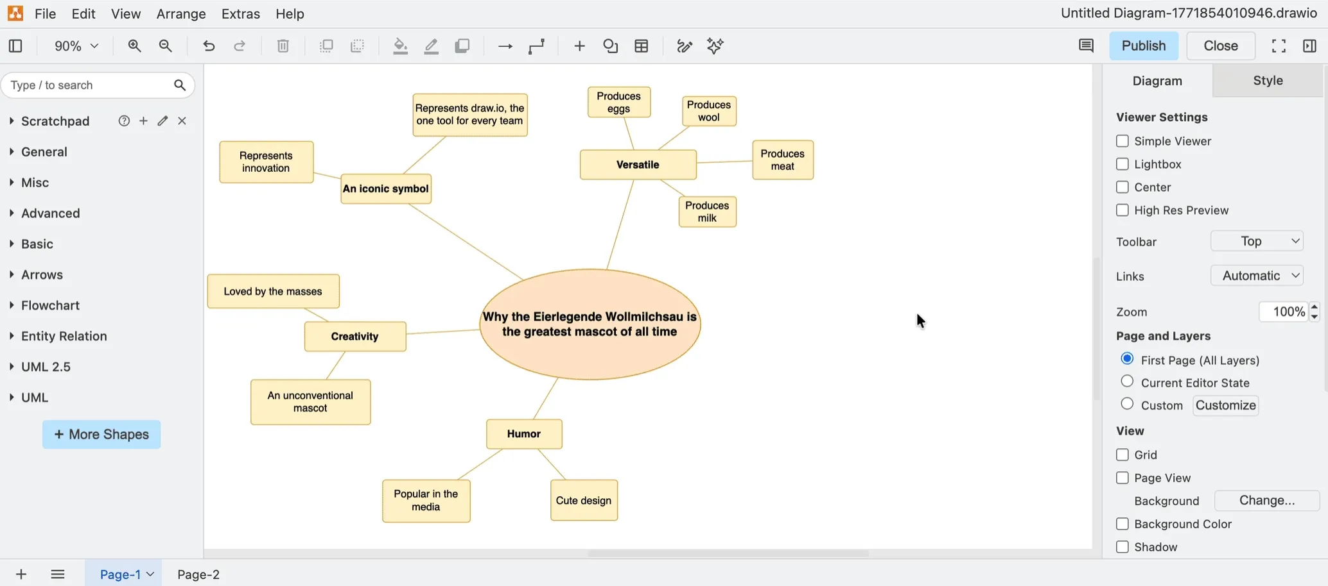Click the zoom in magnifier icon
Image resolution: width=1328 pixels, height=586 pixels.
134,46
